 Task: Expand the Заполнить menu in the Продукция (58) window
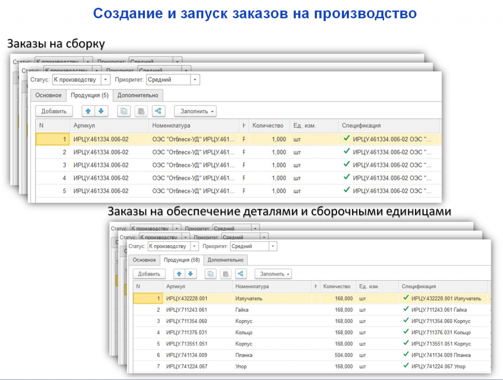(x=273, y=274)
